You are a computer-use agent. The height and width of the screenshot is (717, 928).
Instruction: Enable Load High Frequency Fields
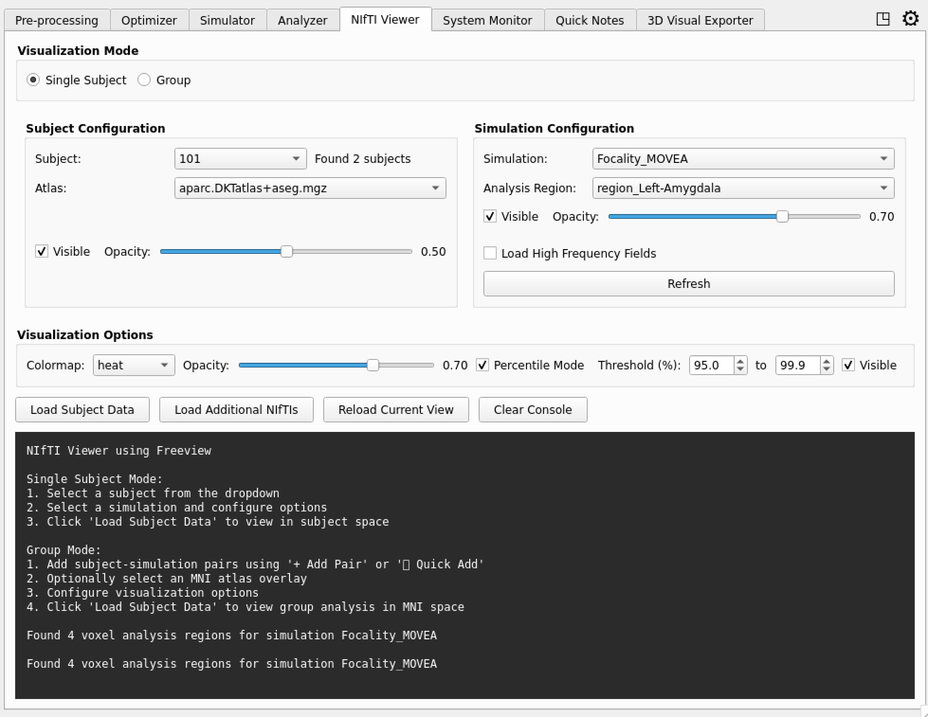point(490,253)
